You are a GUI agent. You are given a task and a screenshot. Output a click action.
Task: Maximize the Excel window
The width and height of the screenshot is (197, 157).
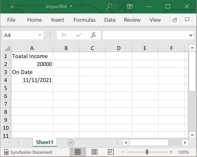(x=168, y=6)
